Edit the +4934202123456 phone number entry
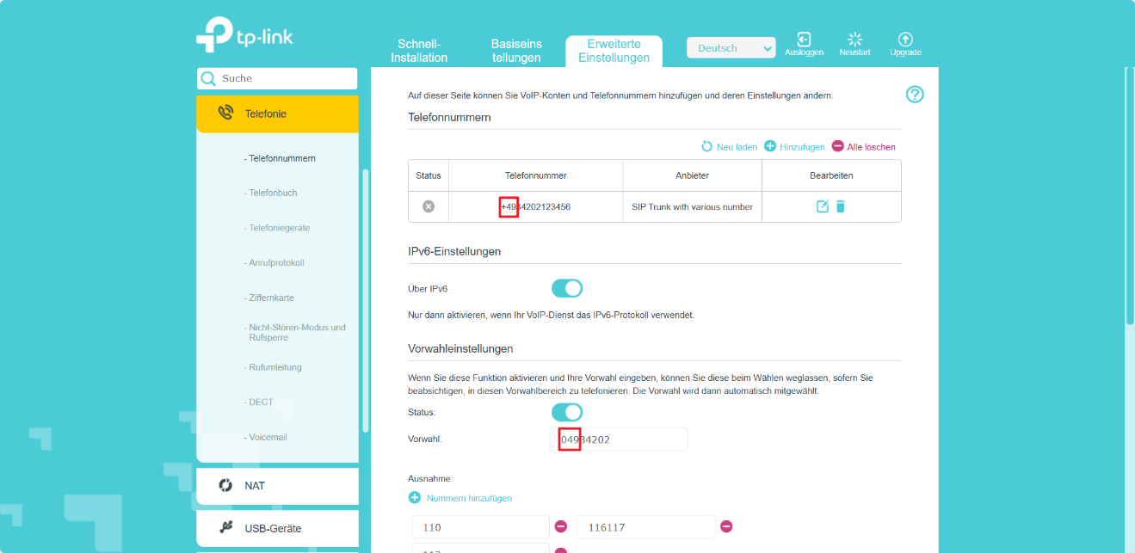The height and width of the screenshot is (553, 1135). click(x=823, y=206)
